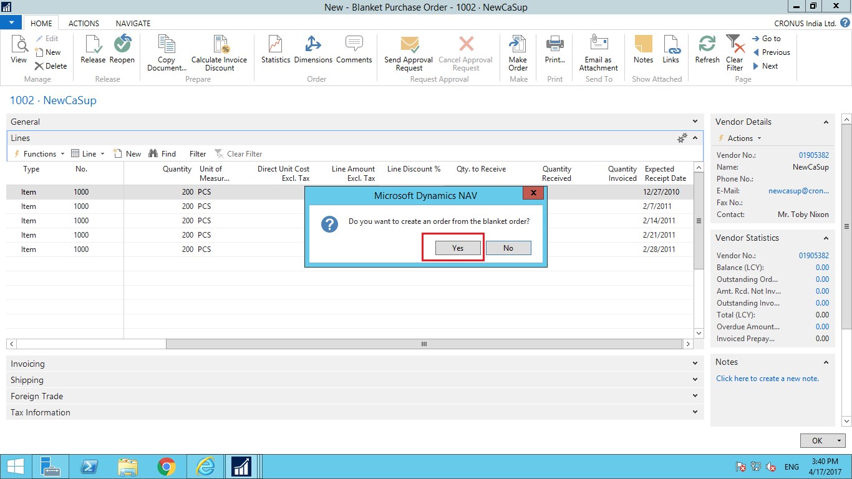Screen dimensions: 852x479
Task: Click Email as Attachment
Action: (x=598, y=54)
